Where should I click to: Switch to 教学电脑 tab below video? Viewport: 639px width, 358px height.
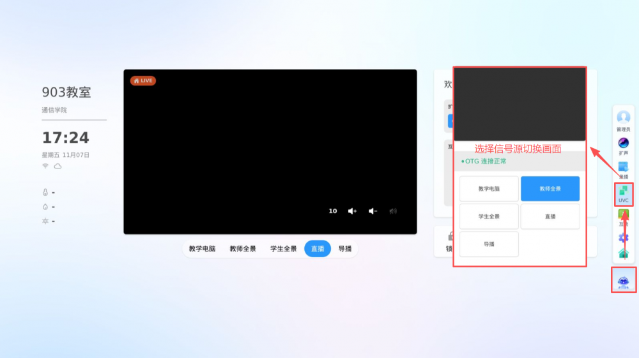tap(202, 249)
